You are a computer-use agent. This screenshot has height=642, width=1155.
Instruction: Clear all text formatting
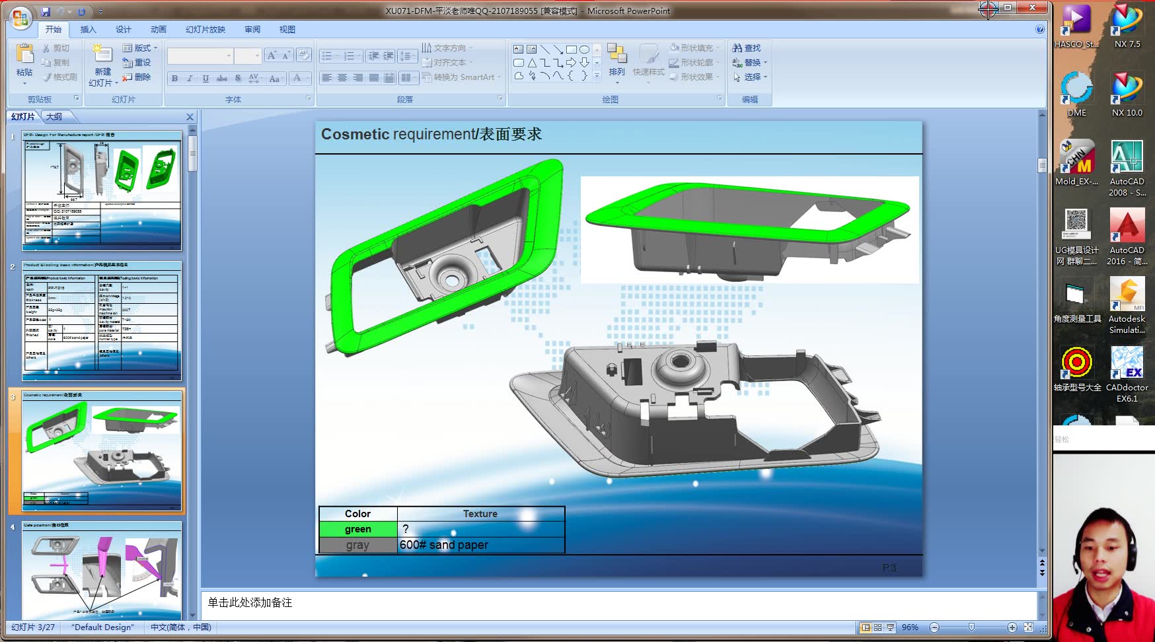(x=303, y=55)
